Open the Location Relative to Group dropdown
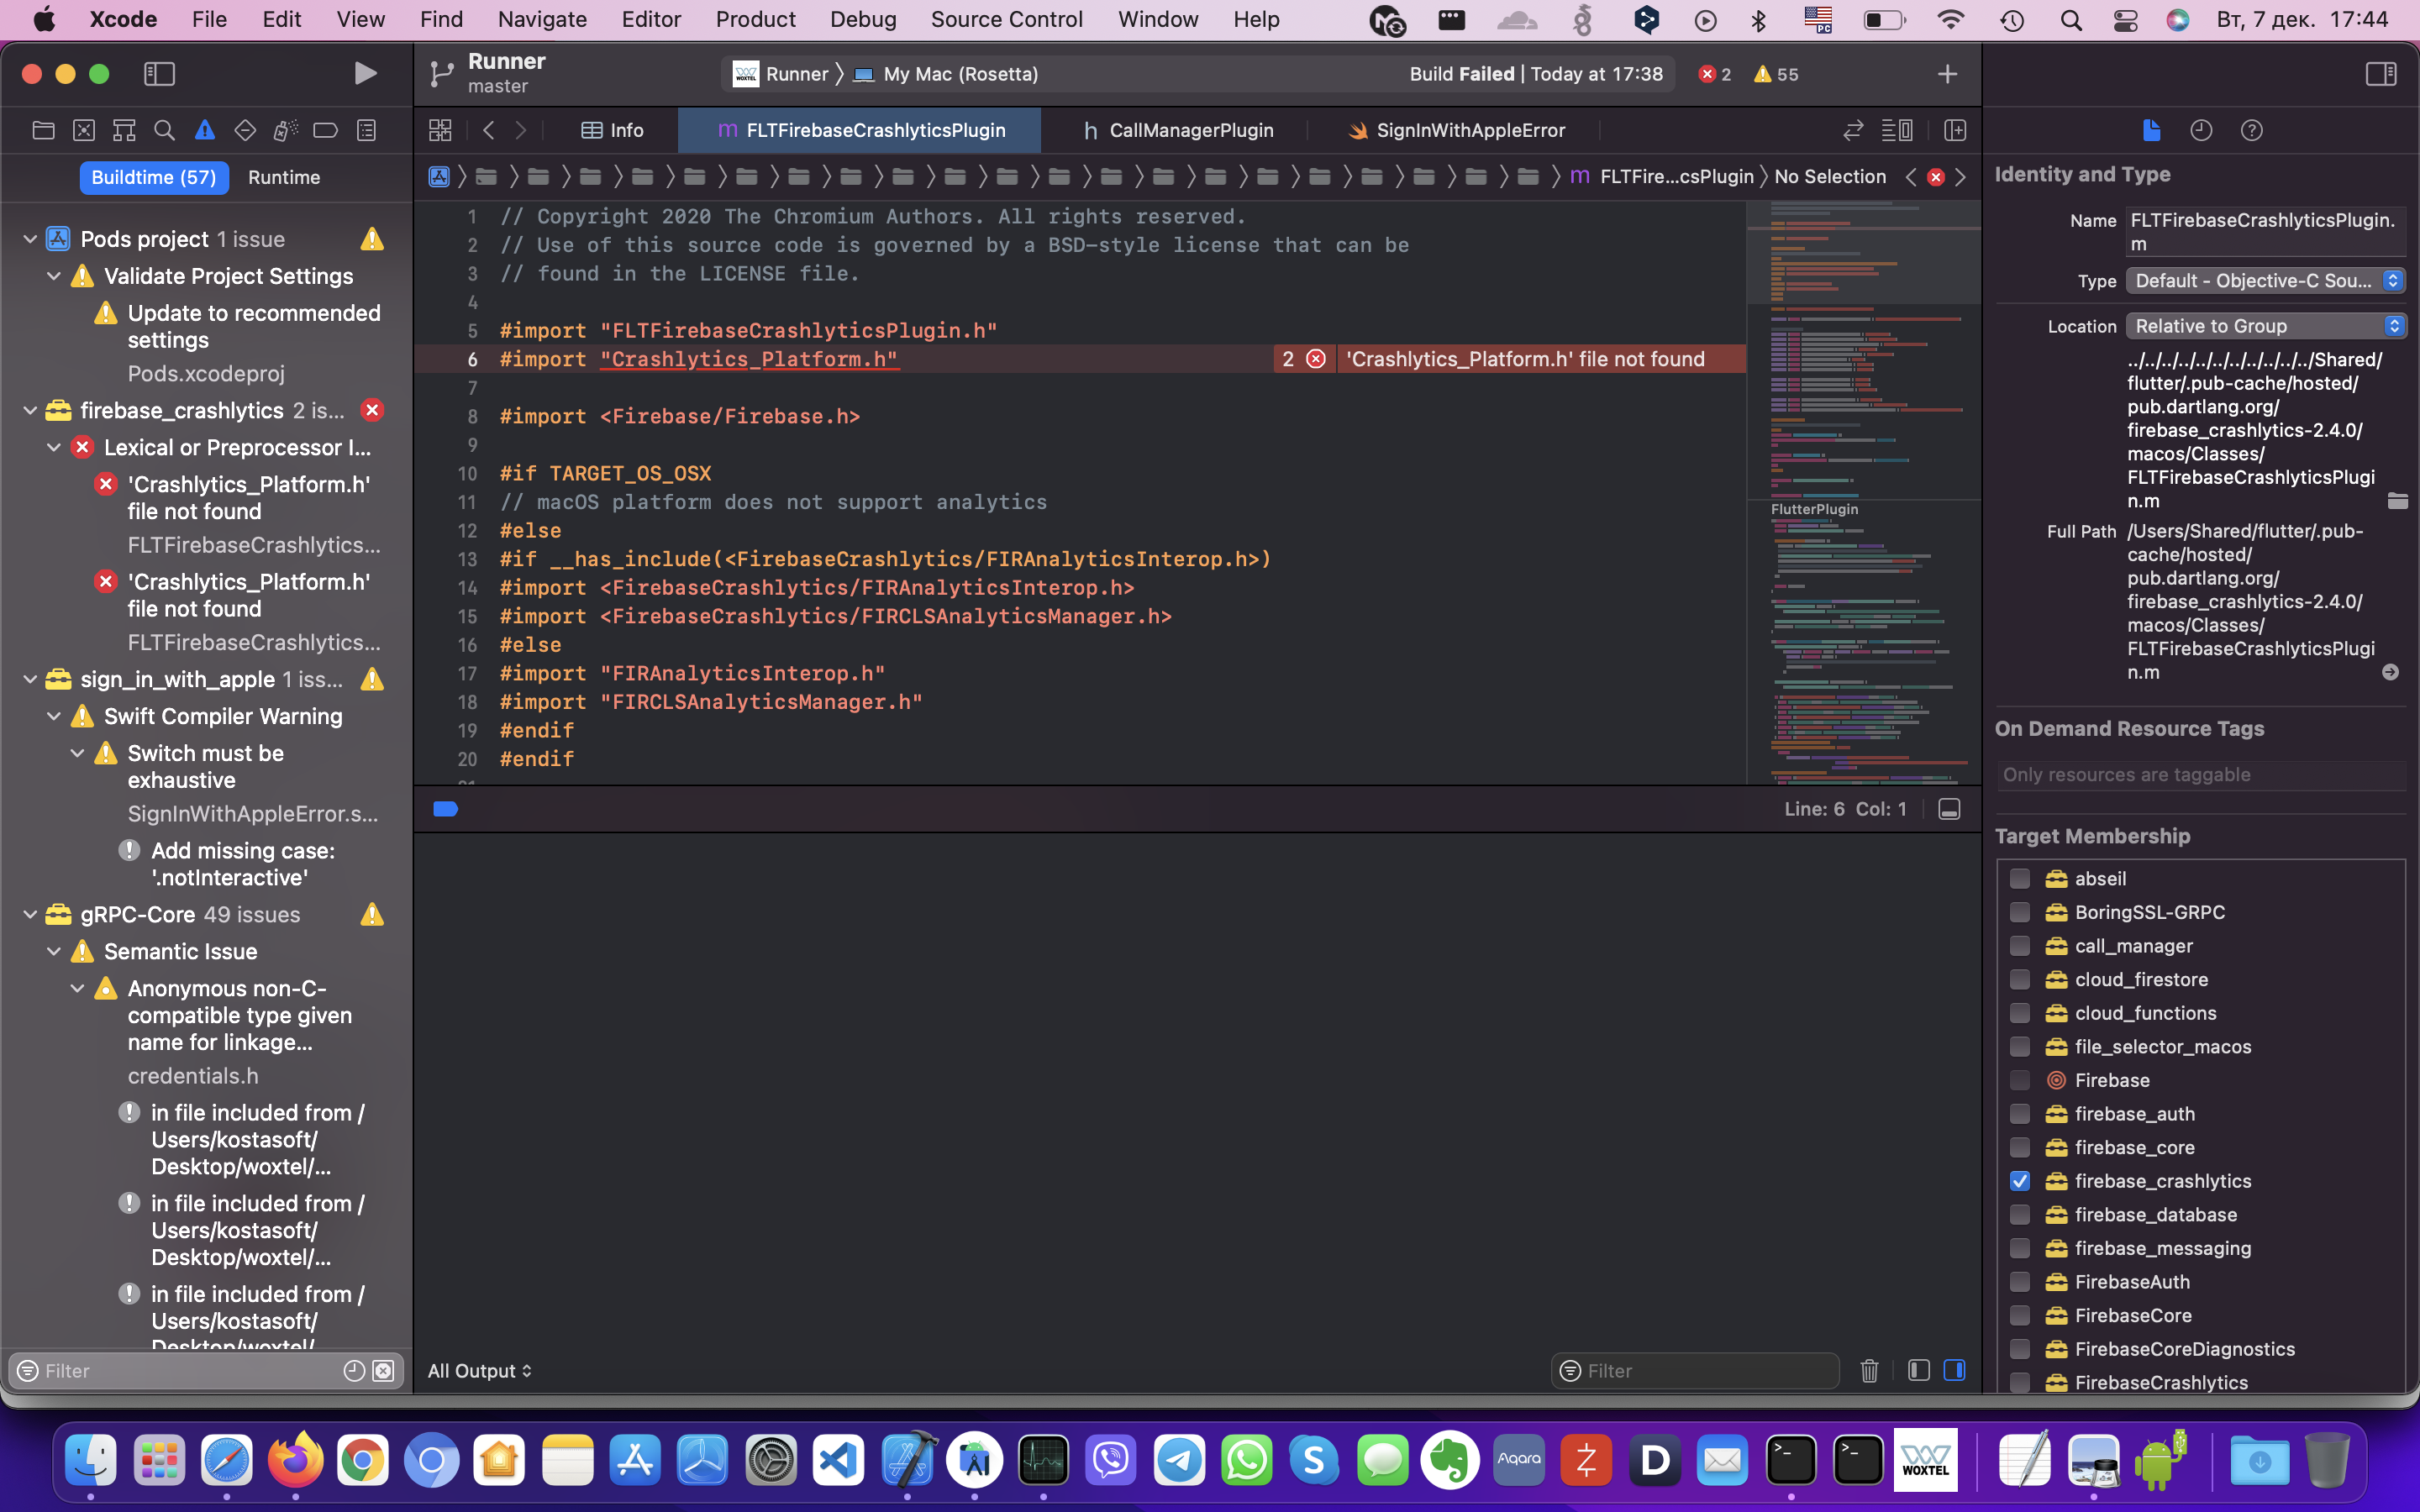Screen dimensions: 2420x1512 pyautogui.click(x=2265, y=326)
